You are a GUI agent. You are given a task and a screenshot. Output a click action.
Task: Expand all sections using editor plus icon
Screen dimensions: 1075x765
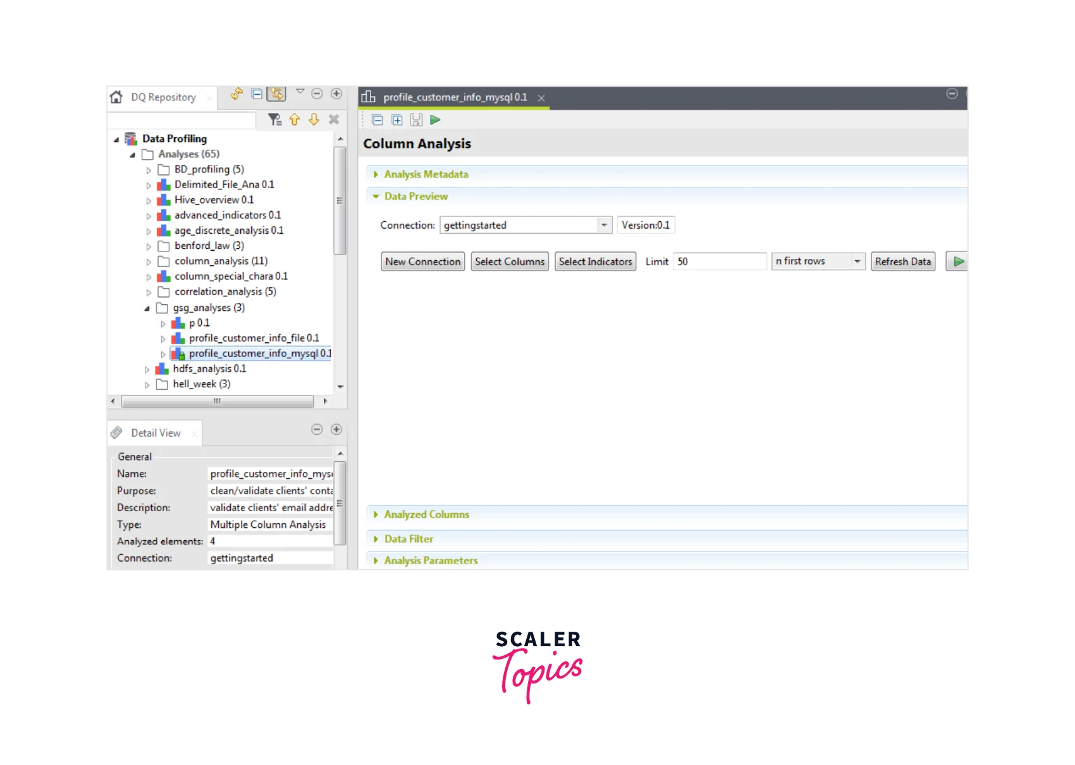(397, 120)
